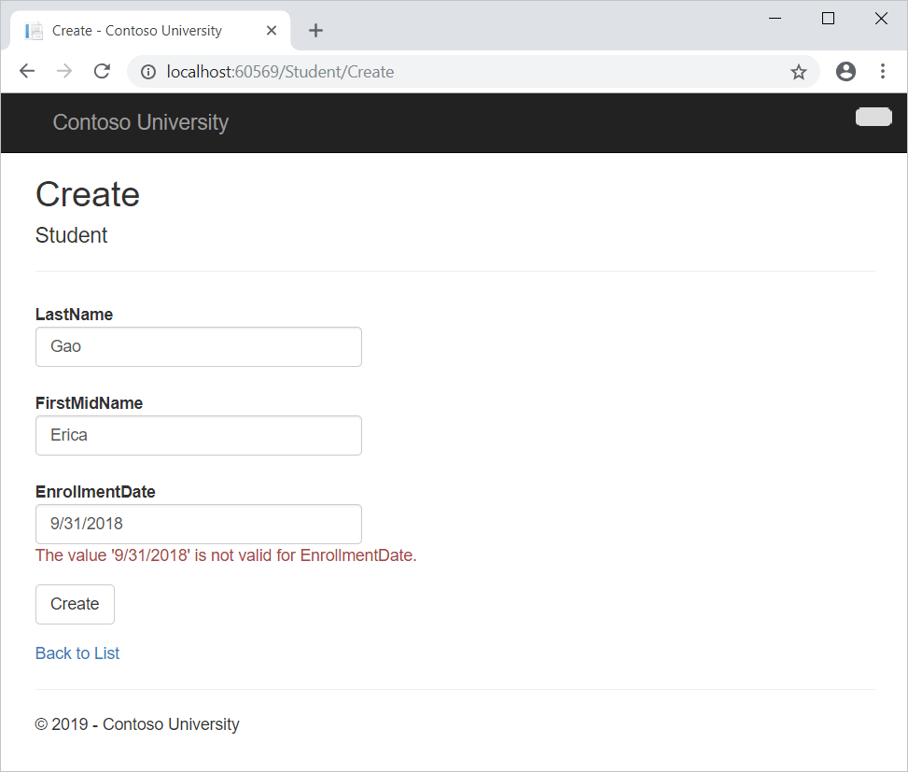This screenshot has height=772, width=908.
Task: Click the Student subtitle text
Action: click(71, 235)
